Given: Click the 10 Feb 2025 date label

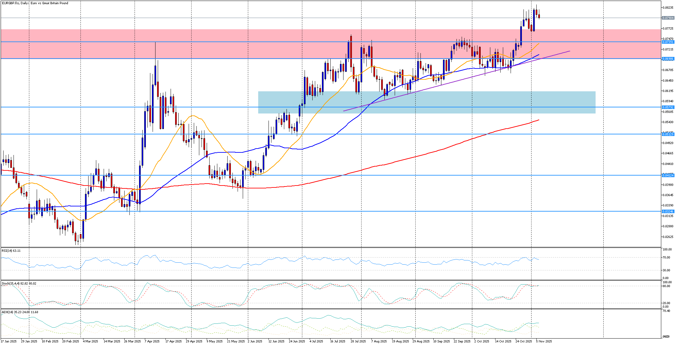Looking at the screenshot, I should (x=50, y=341).
